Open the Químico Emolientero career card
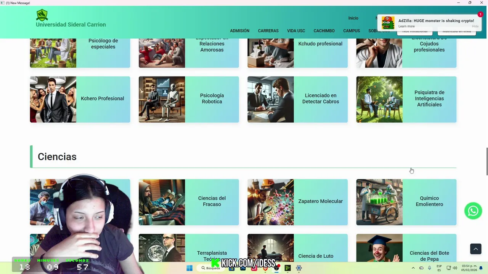Image resolution: width=488 pixels, height=274 pixels. click(406, 202)
